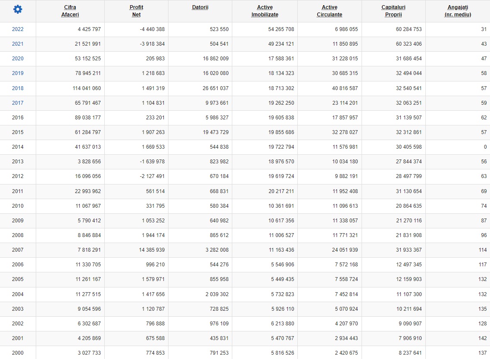
Task: Select the Capitaluri Proprii column header
Action: tap(393, 11)
